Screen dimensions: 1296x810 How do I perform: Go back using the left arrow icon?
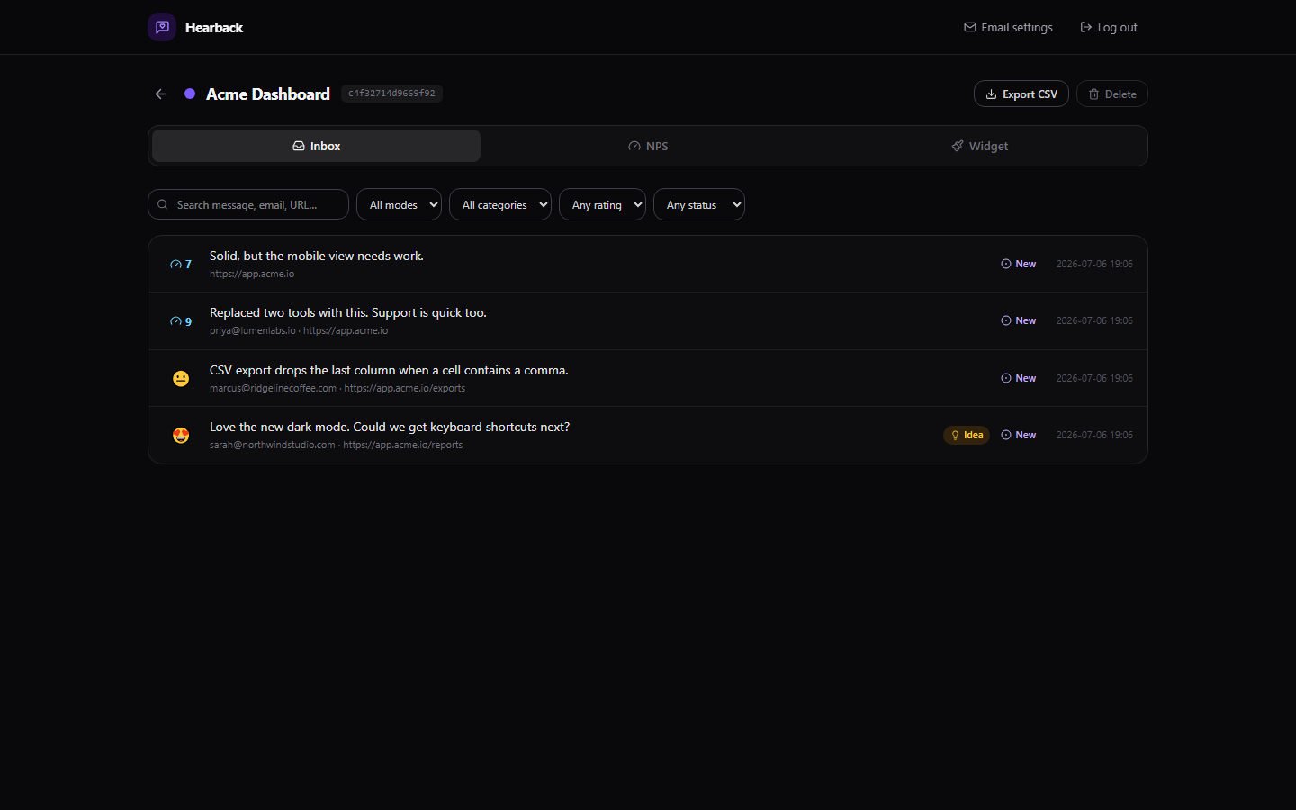point(160,94)
